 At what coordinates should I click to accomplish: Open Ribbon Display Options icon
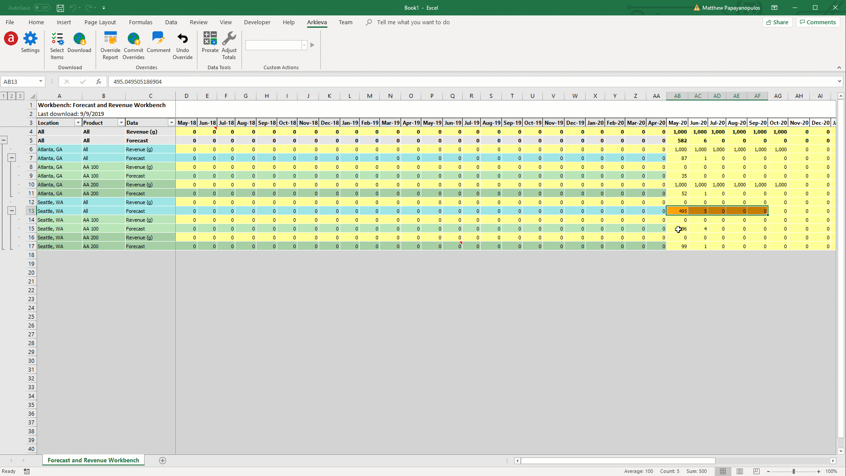point(774,8)
